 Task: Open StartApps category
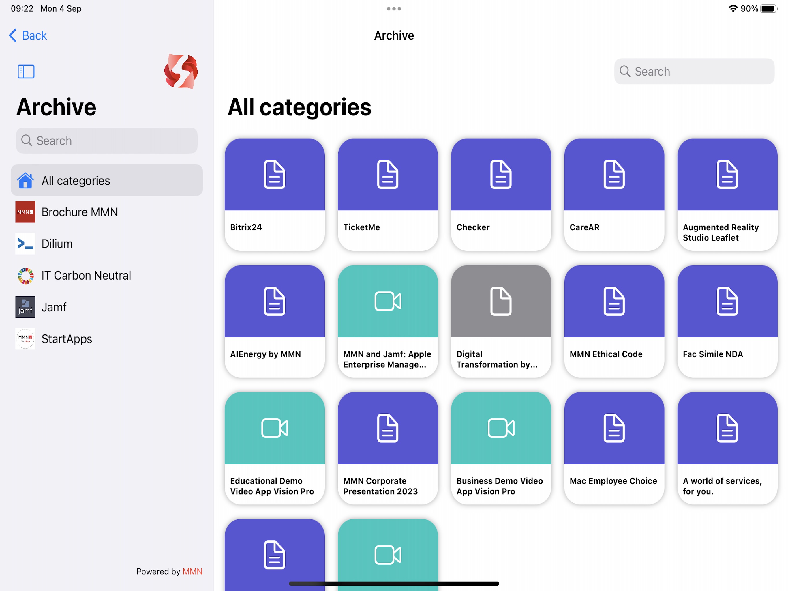[66, 338]
